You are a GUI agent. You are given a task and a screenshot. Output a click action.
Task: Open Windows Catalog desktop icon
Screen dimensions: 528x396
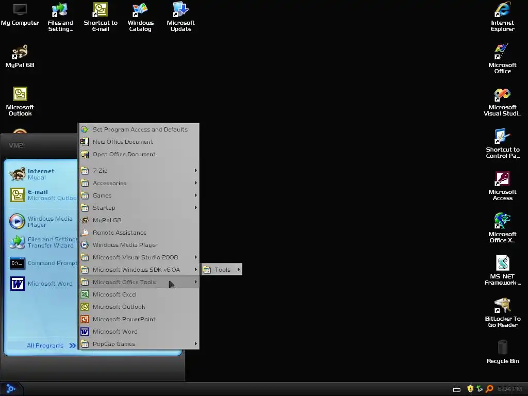(140, 17)
